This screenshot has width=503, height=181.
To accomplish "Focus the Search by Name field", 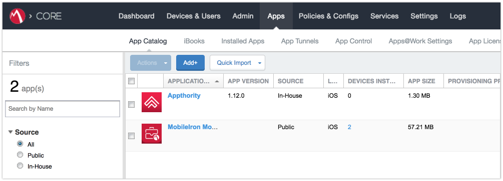I will (63, 109).
